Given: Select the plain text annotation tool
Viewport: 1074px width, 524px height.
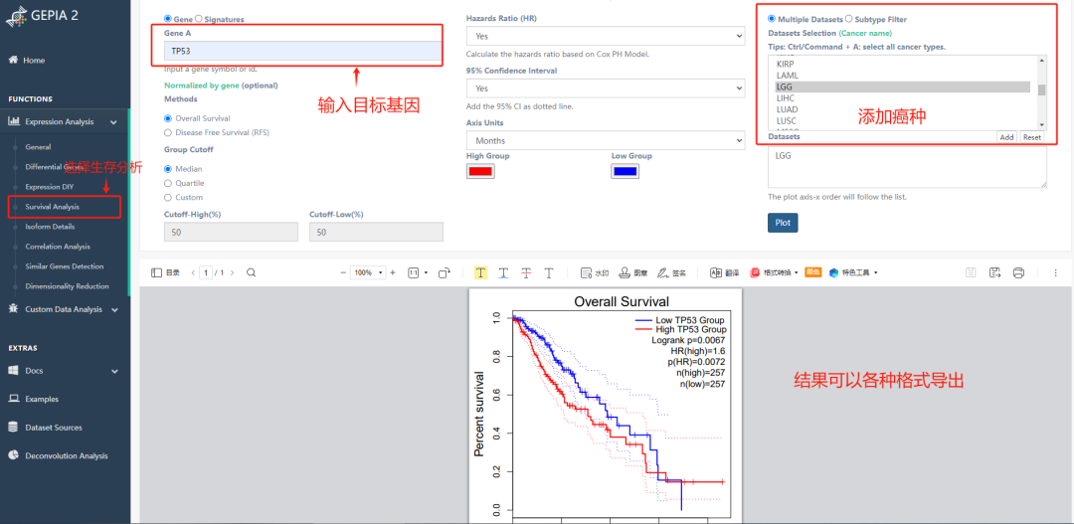Looking at the screenshot, I should pyautogui.click(x=549, y=272).
